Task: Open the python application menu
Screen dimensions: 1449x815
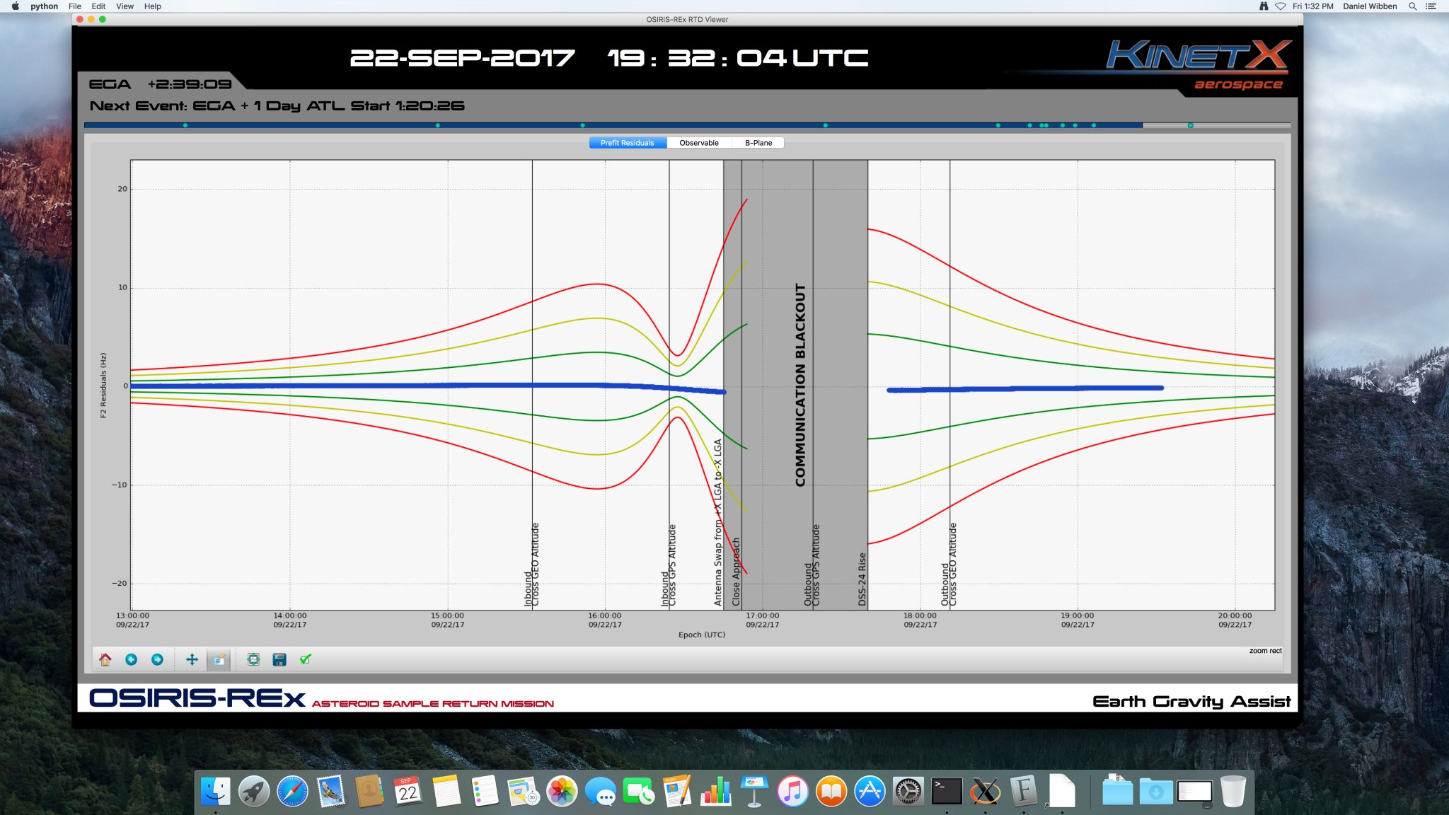Action: coord(44,6)
